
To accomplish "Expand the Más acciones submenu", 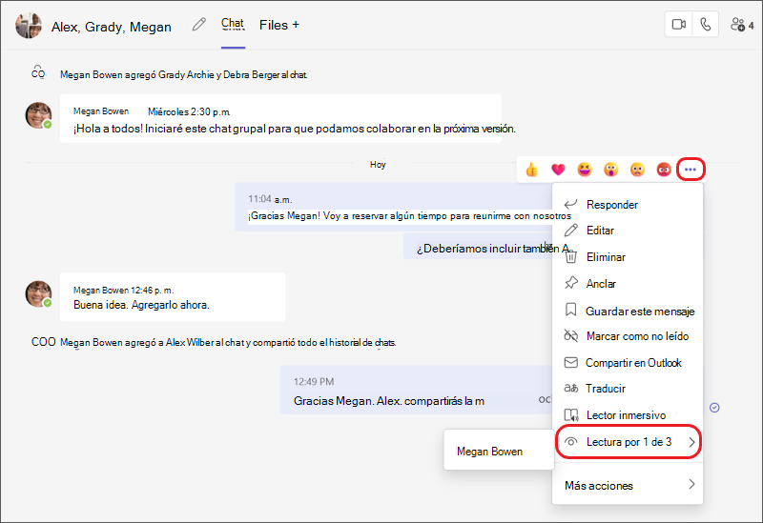I will [628, 485].
